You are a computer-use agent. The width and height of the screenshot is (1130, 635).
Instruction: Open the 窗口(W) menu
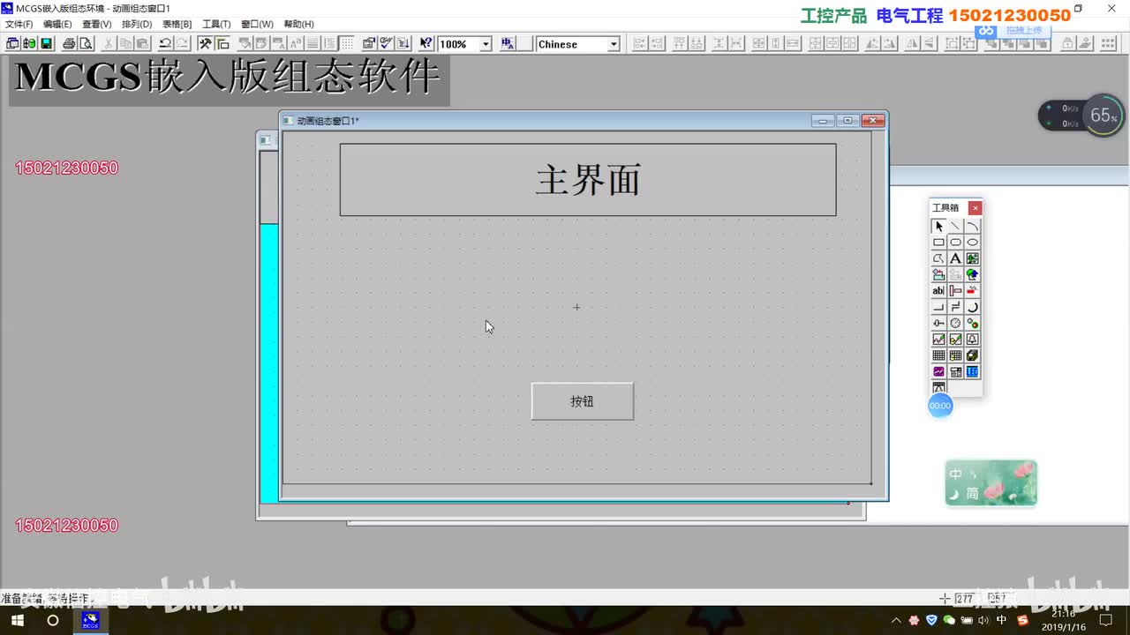pos(257,24)
